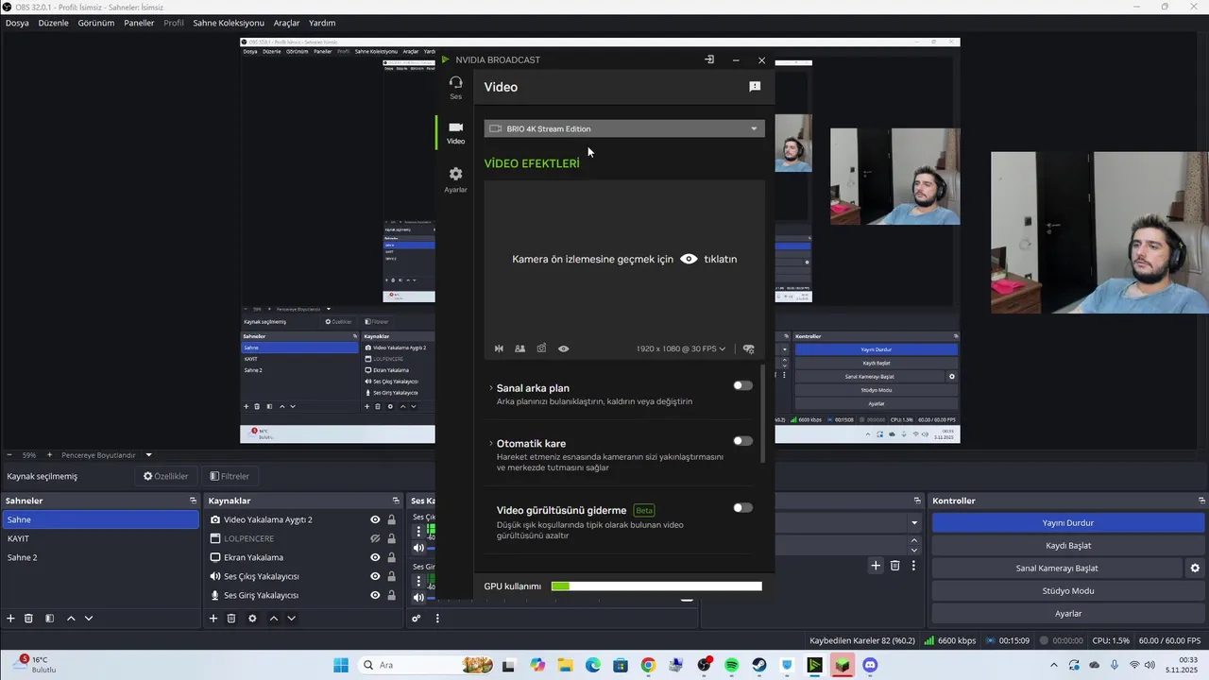Toggle Sanal arka plan switch
Viewport: 1209px width, 680px height.
pos(743,385)
